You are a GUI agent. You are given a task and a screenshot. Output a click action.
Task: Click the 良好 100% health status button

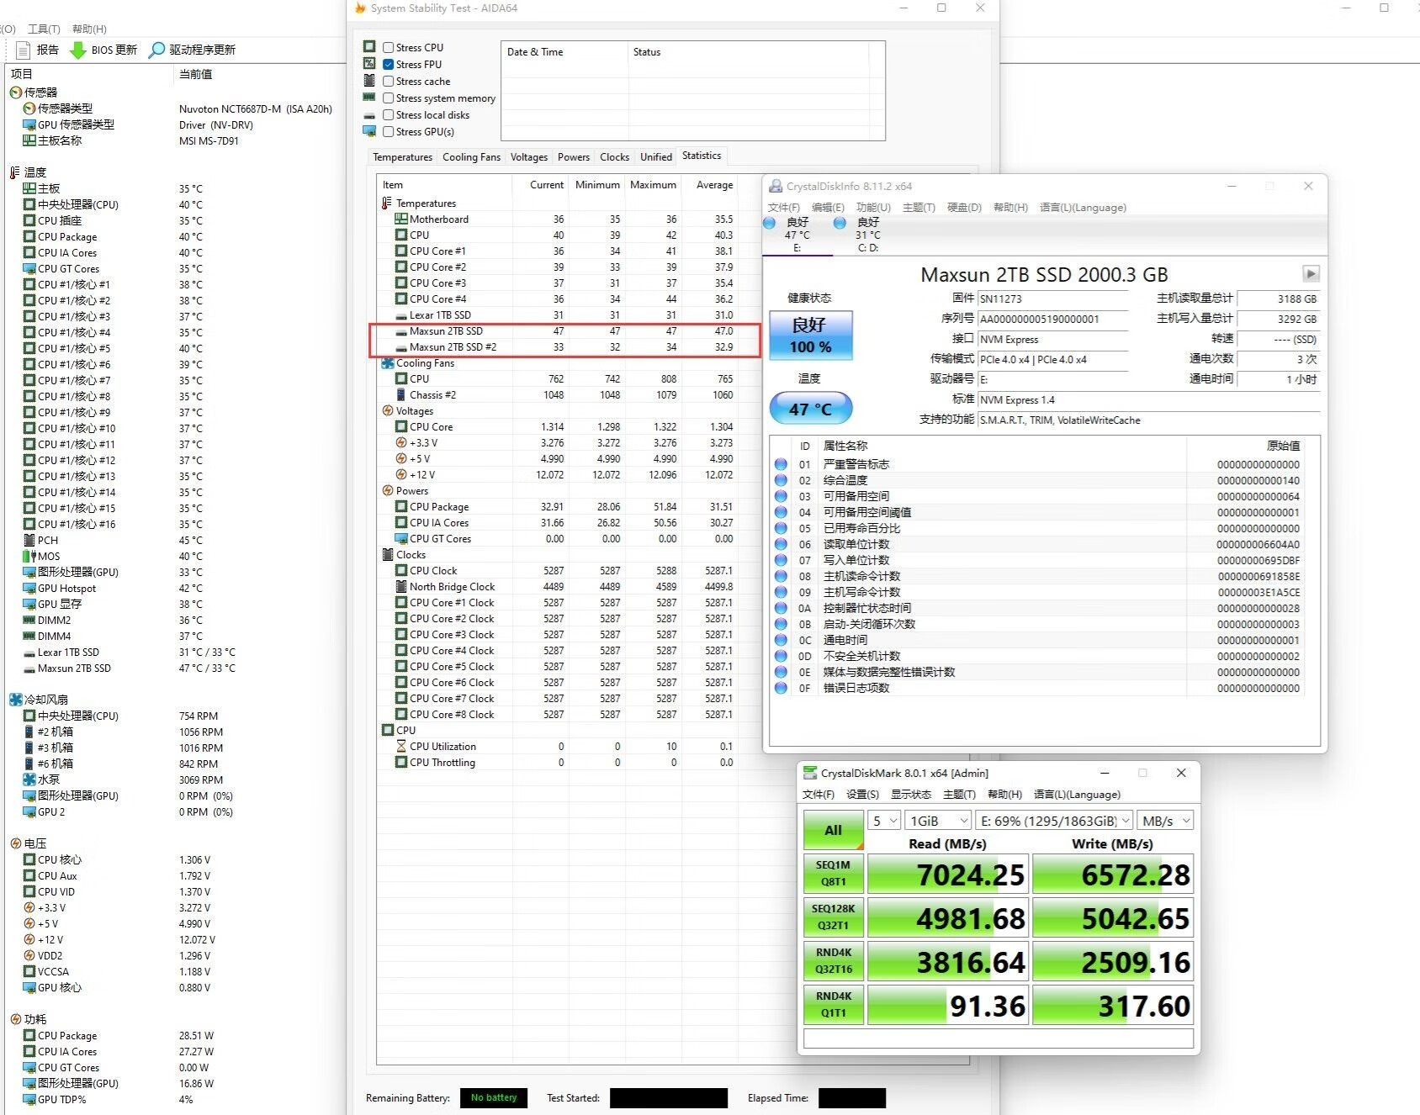click(x=811, y=336)
